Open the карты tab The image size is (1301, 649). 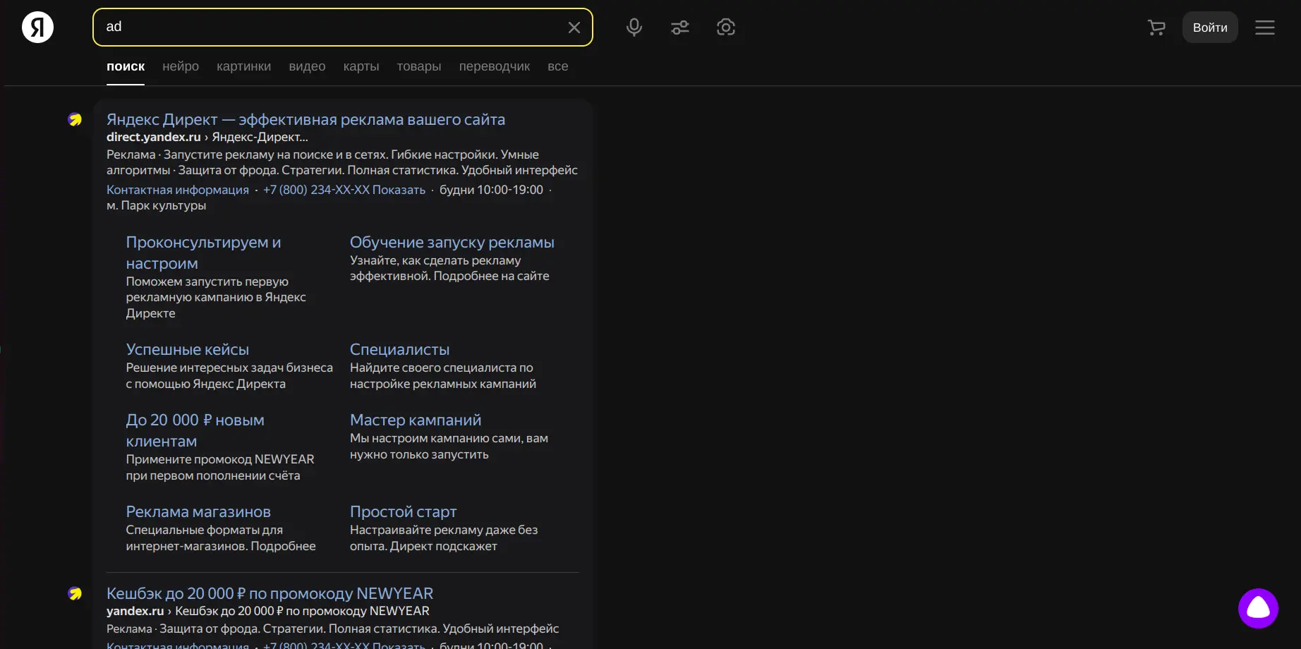[361, 66]
